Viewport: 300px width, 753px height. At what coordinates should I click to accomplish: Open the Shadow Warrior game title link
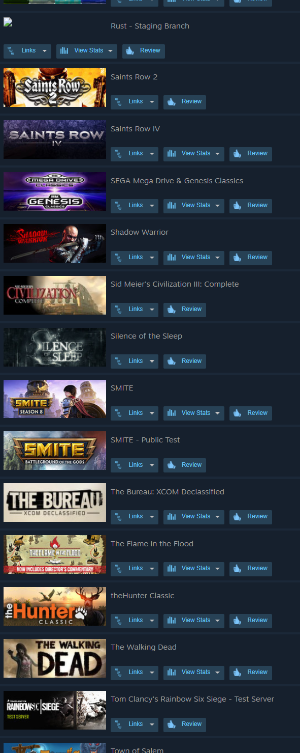tap(140, 232)
